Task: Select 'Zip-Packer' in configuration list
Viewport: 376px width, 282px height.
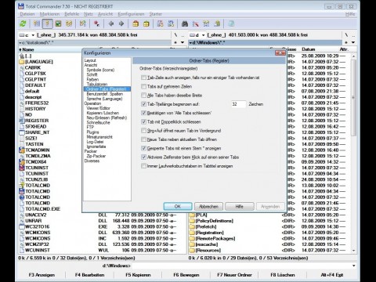Action: tap(96, 156)
